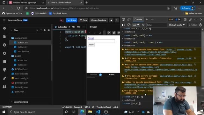
Task: Open Visual Studio Code from taskbar
Action: pyautogui.click(x=98, y=112)
